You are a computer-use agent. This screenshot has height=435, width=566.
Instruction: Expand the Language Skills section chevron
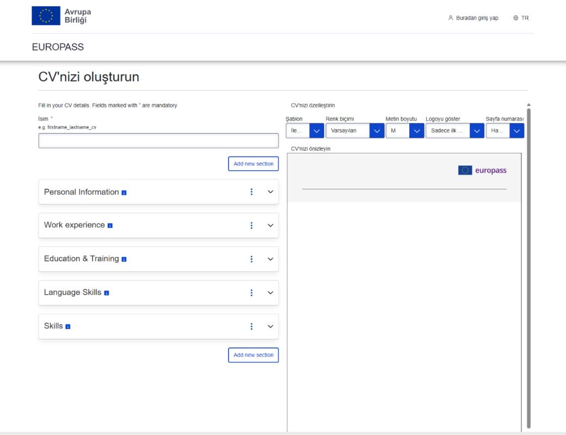point(270,293)
